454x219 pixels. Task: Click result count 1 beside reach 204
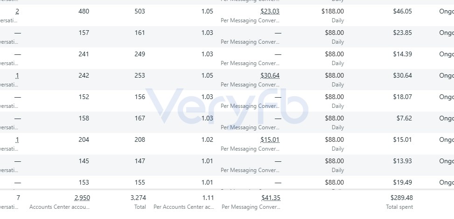tap(17, 139)
